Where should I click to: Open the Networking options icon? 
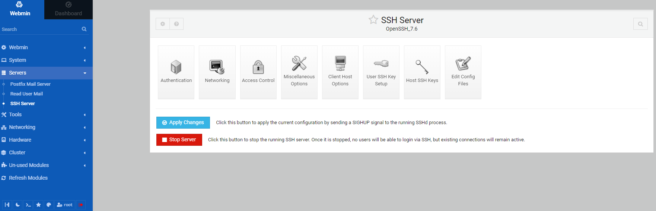[x=217, y=72]
